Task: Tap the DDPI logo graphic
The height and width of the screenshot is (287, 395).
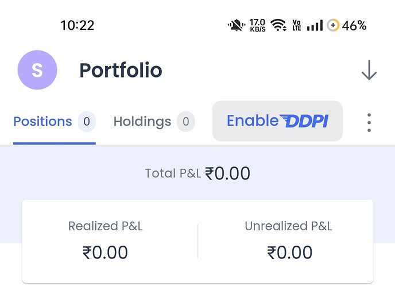Action: pyautogui.click(x=304, y=121)
